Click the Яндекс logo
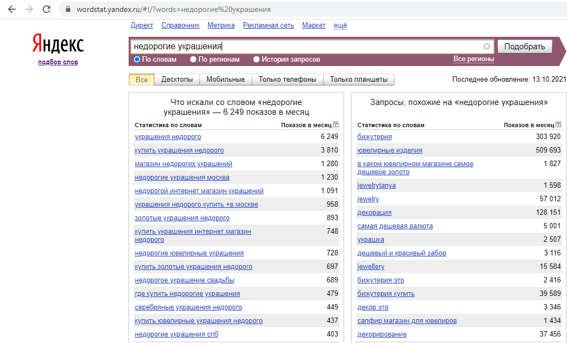Screen dimensions: 567x343 58,44
